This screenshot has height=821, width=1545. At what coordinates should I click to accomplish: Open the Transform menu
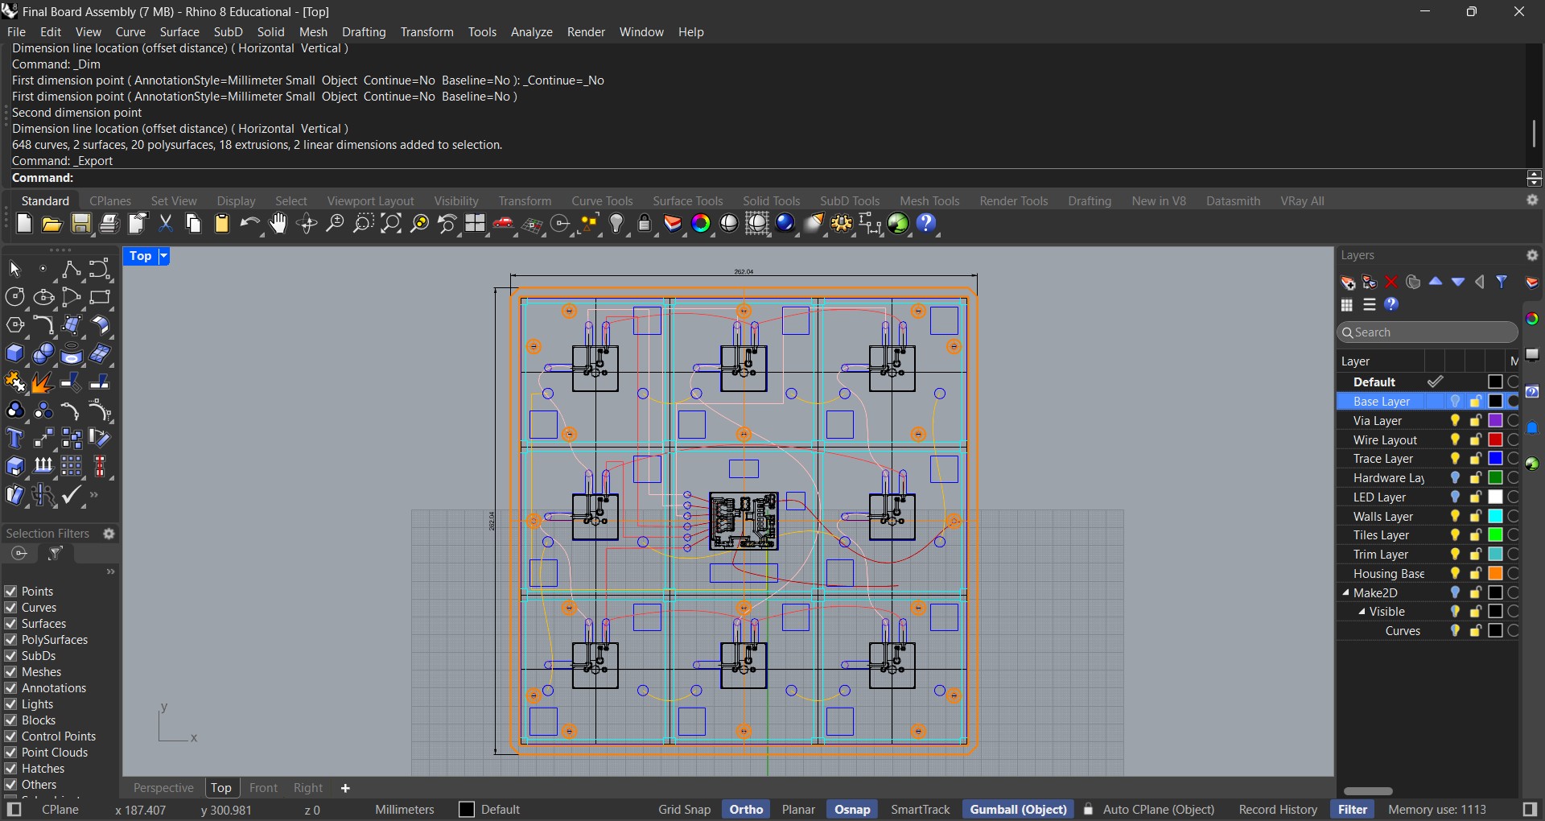point(426,31)
